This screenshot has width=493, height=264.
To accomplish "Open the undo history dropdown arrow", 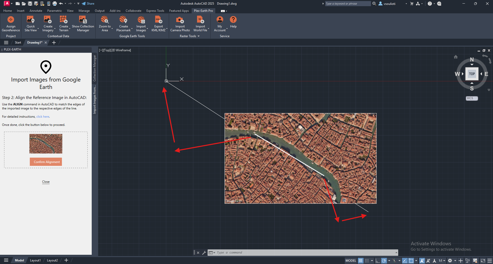I will pyautogui.click(x=65, y=4).
